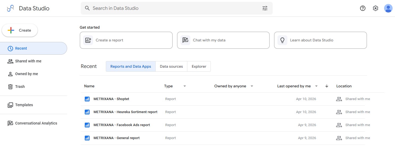Expand the Owned by anyone dropdown
The width and height of the screenshot is (395, 146).
pyautogui.click(x=252, y=86)
